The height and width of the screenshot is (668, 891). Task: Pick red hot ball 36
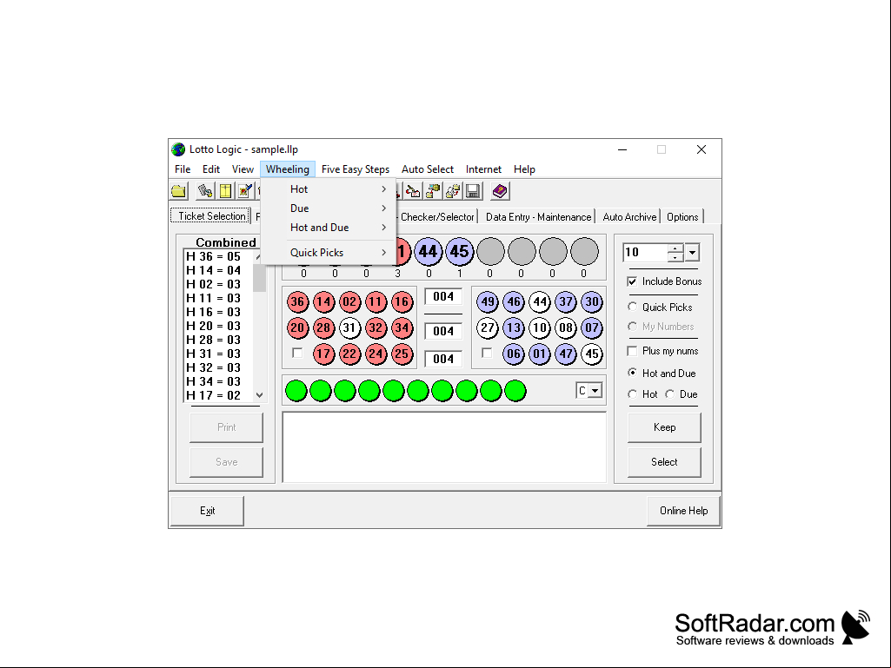click(298, 302)
